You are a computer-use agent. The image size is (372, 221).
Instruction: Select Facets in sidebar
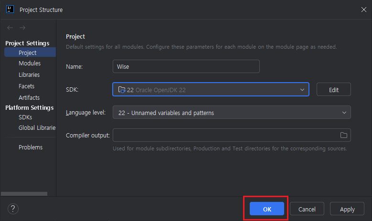26,86
